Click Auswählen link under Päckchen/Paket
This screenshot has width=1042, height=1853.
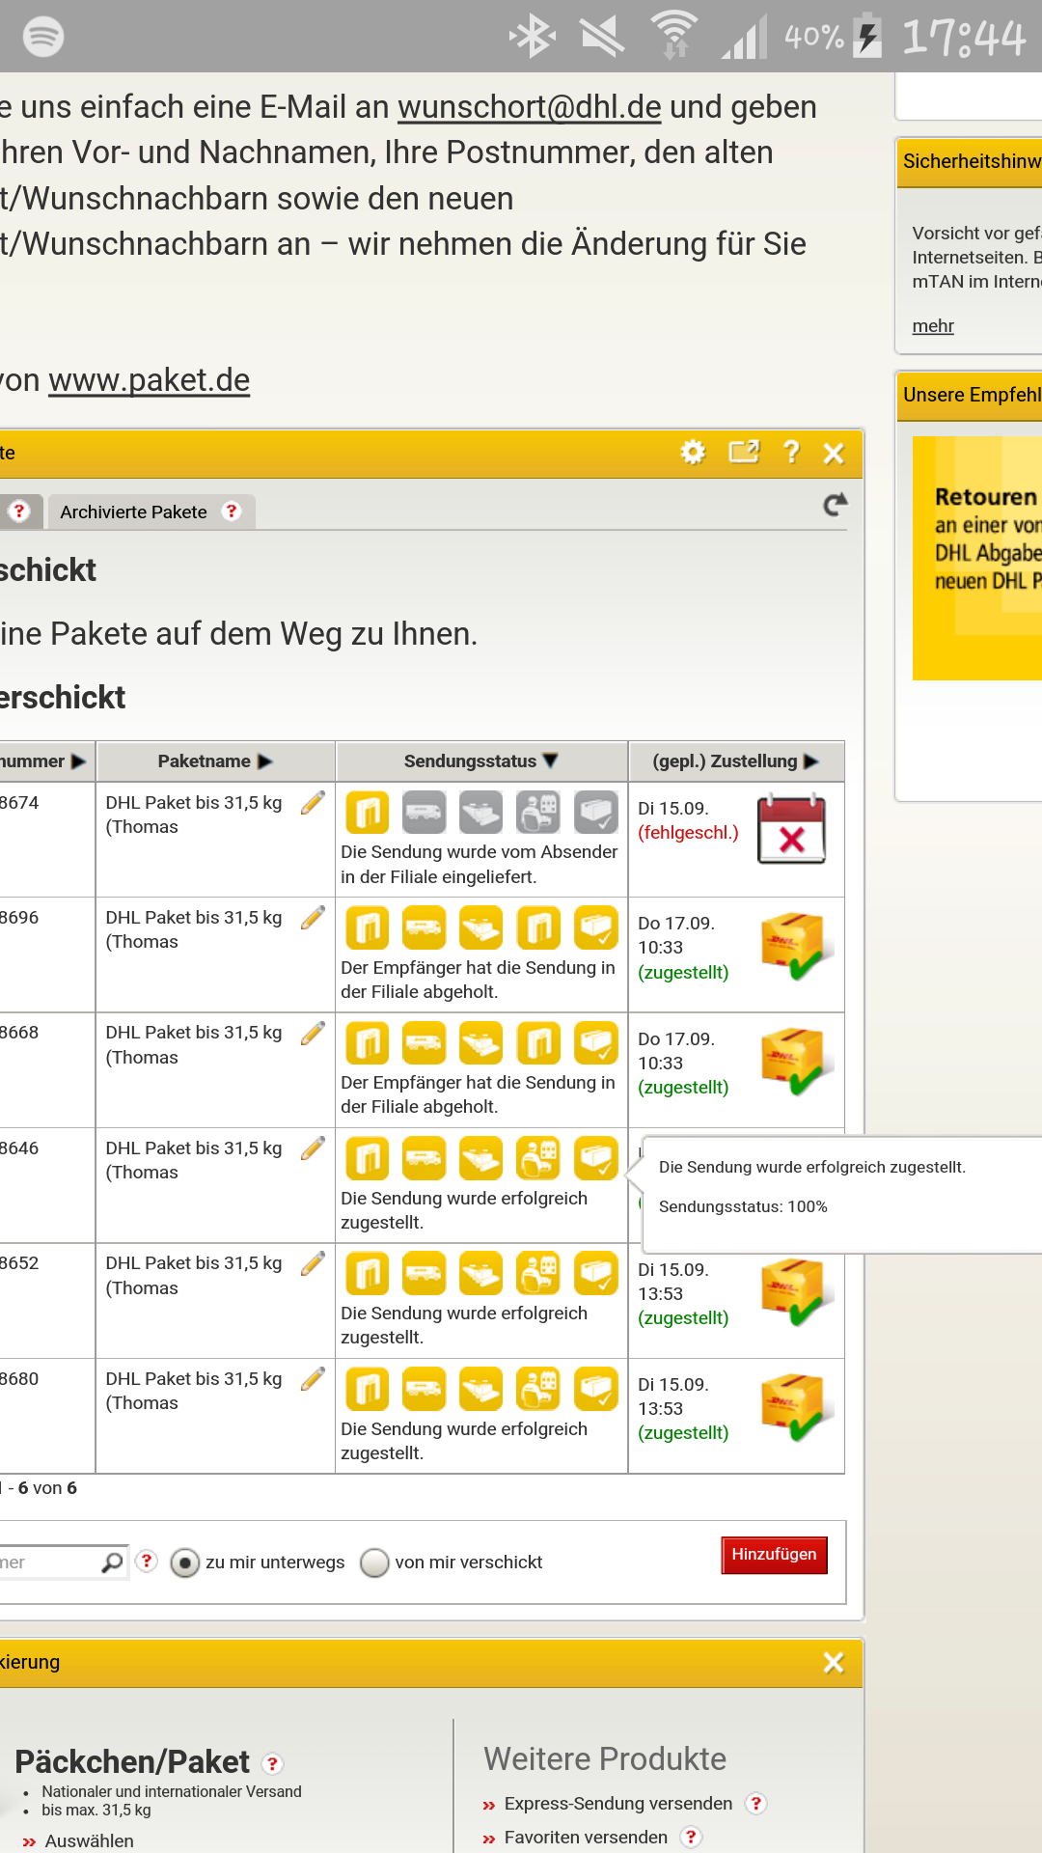90,1840
